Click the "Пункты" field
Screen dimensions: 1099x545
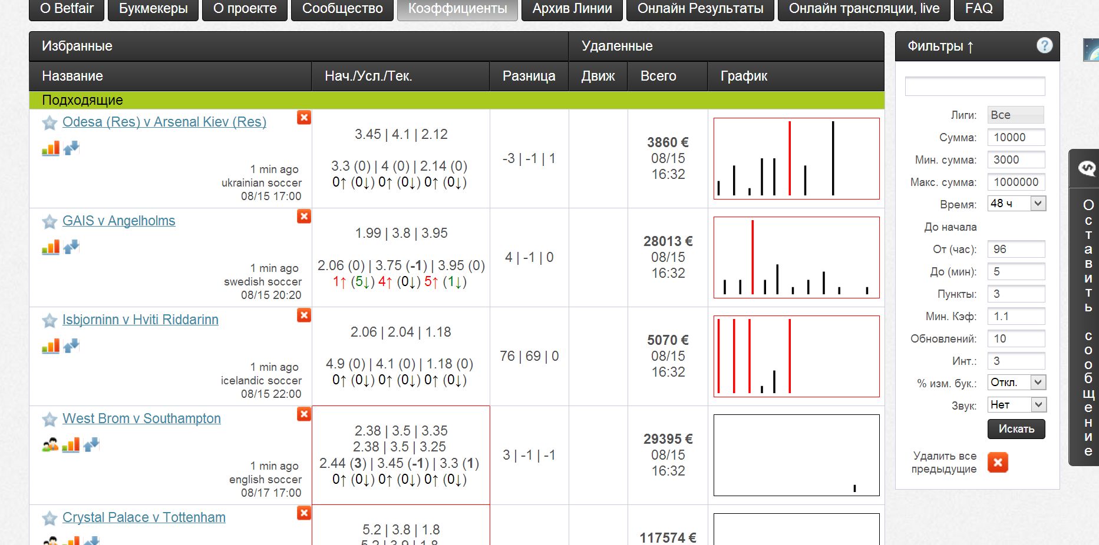coord(1016,294)
